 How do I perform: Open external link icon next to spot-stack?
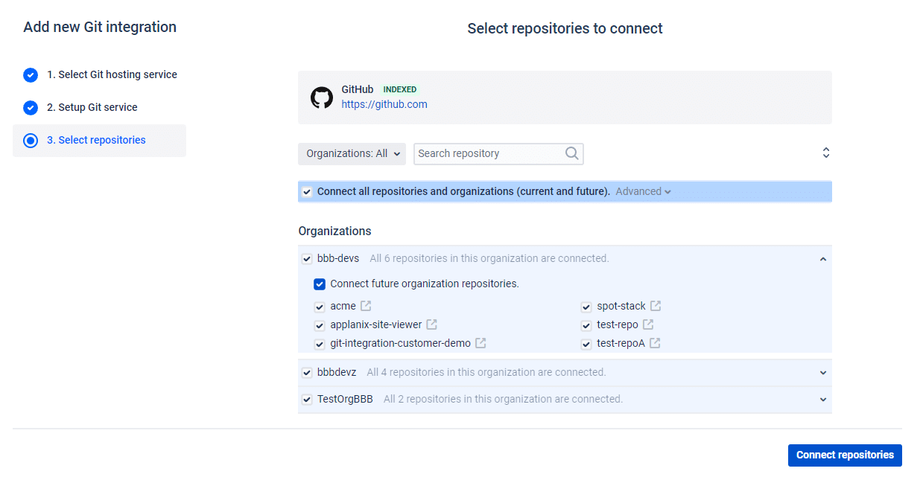(655, 306)
